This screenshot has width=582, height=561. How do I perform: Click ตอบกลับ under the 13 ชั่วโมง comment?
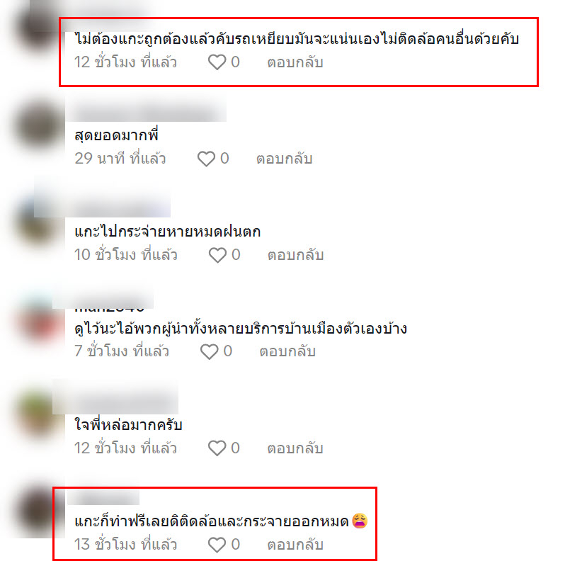[295, 545]
